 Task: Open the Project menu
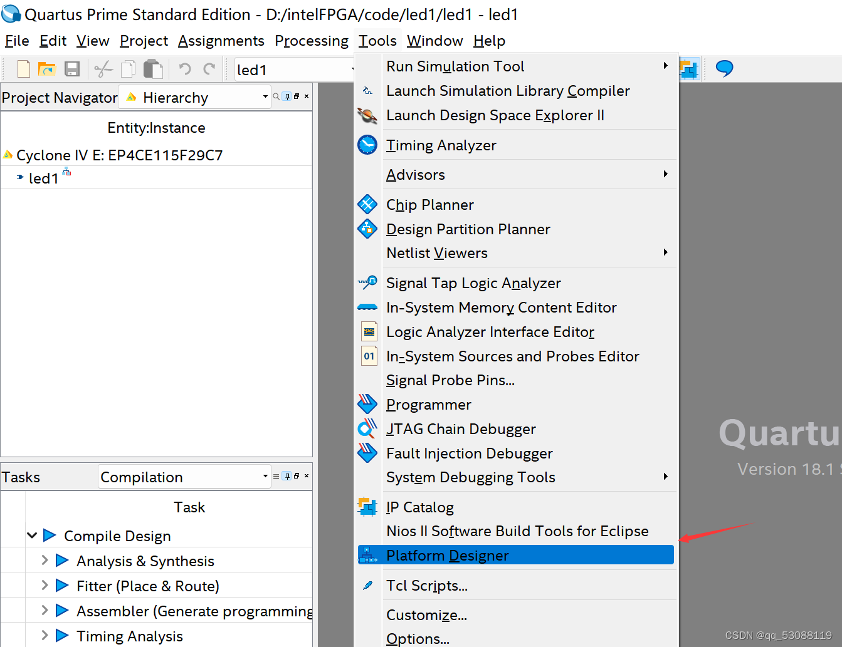pos(144,41)
